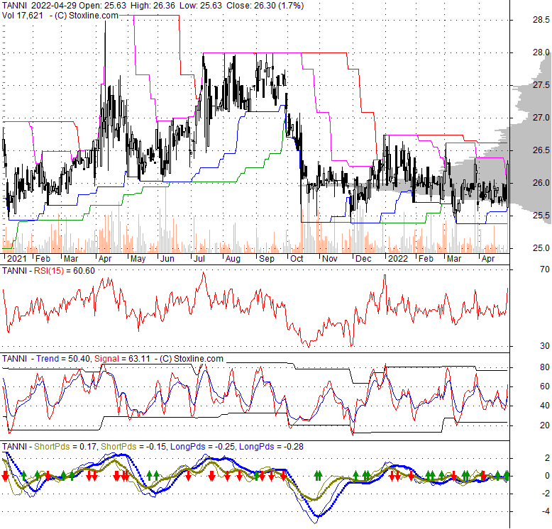Click the 28.5 price axis label
The width and height of the screenshot is (552, 529).
click(541, 20)
